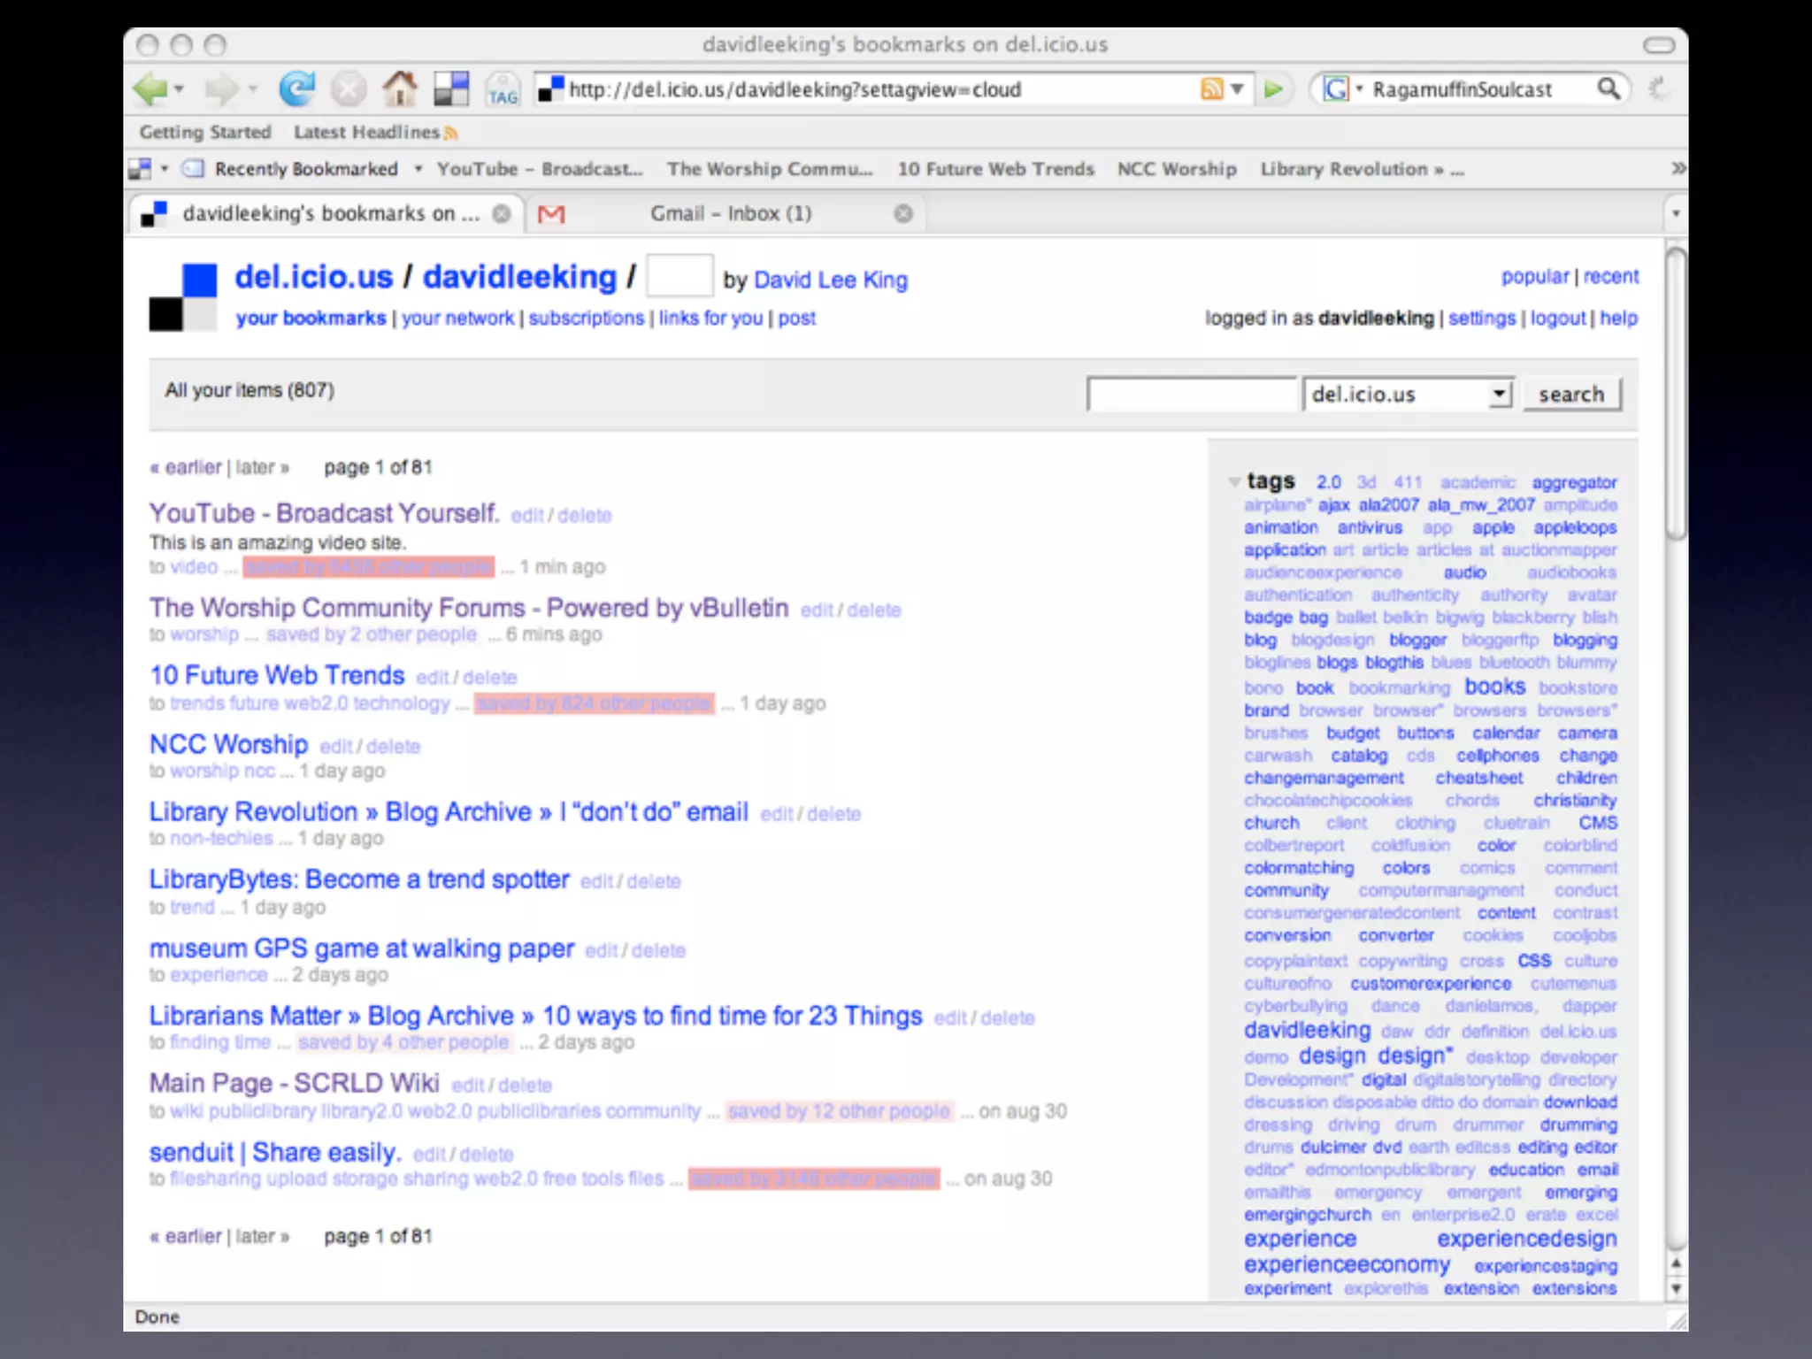The image size is (1812, 1359).
Task: Click the Reload page icon
Action: pyautogui.click(x=296, y=88)
